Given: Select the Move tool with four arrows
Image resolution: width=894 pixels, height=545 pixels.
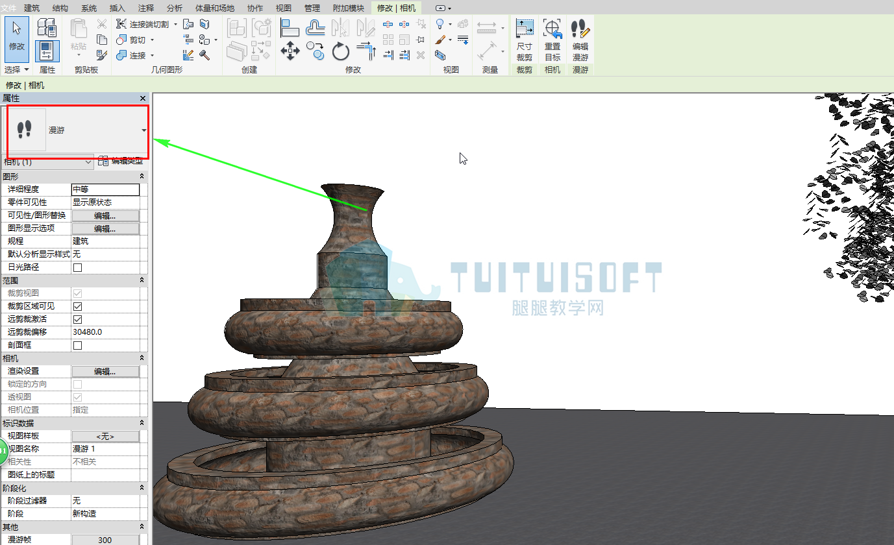Looking at the screenshot, I should (290, 51).
